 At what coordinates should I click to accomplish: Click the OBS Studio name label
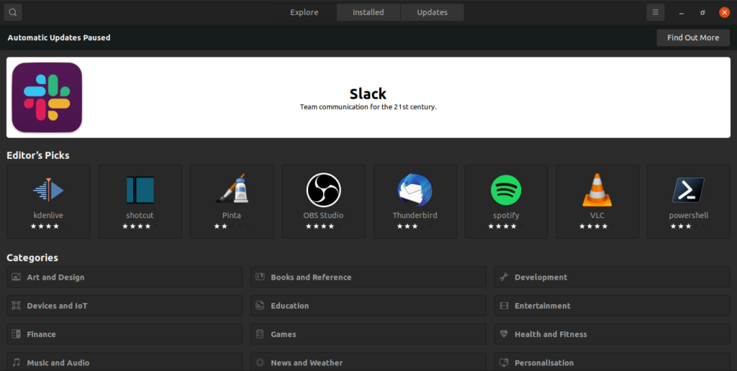tap(323, 216)
